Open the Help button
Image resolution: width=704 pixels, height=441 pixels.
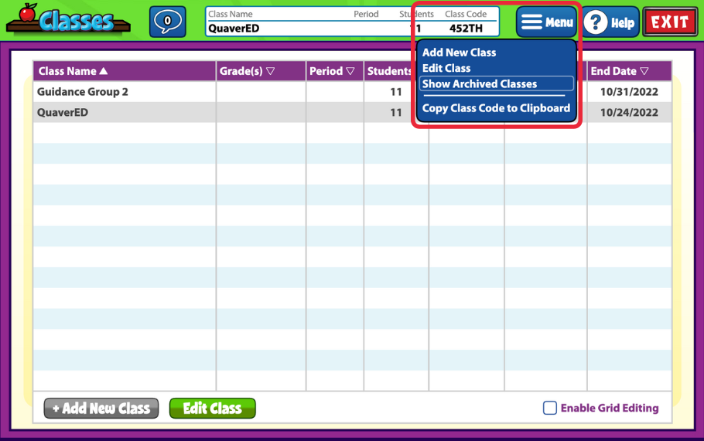tap(611, 22)
